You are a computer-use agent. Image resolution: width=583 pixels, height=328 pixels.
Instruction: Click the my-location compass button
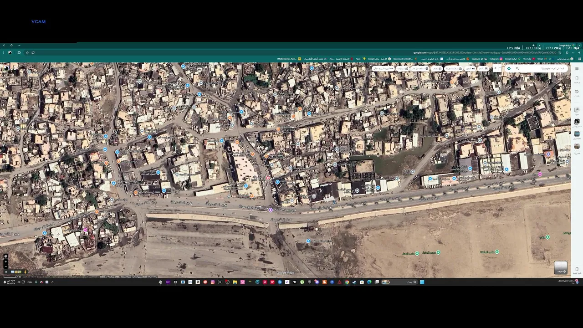coord(5,256)
